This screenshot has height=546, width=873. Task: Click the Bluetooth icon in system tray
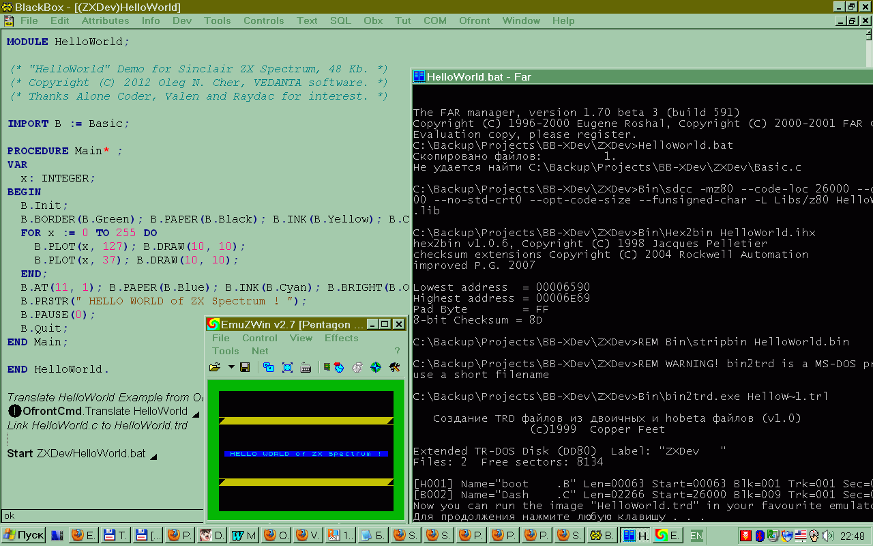(x=760, y=536)
